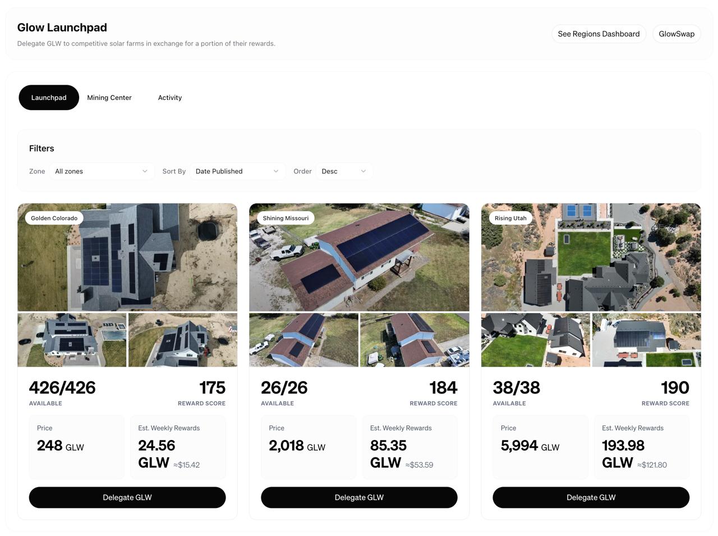This screenshot has width=718, height=536.
Task: Delegate GLW to the Shining Missouri farm
Action: point(359,497)
